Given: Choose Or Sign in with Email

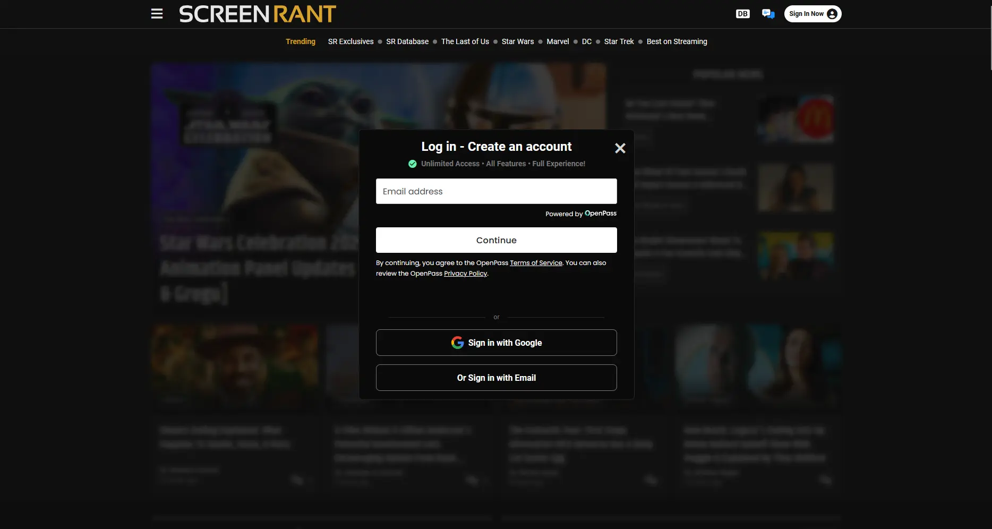Looking at the screenshot, I should point(496,378).
